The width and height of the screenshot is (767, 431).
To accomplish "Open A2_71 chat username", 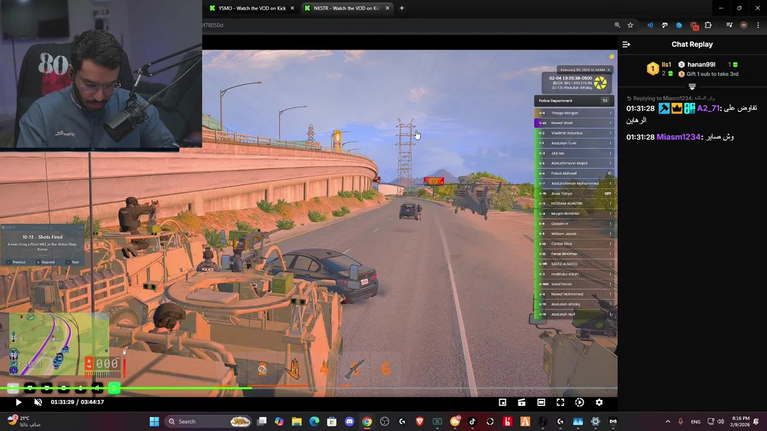I will [x=708, y=108].
